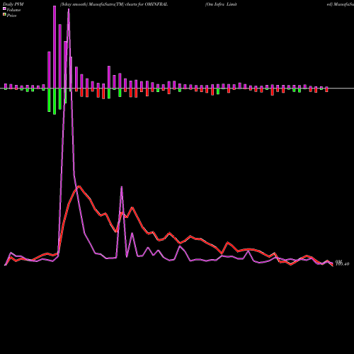Click the Om Infra Limited company name text
The width and height of the screenshot is (354, 354).
(x=221, y=4)
